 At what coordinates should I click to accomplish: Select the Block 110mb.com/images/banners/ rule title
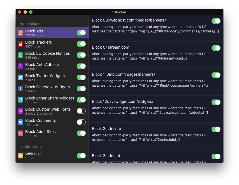click(123, 74)
